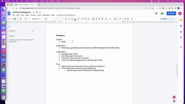Screen dimensions: 185x104
Task: Open the Insert menu
Action: pos(27,15)
